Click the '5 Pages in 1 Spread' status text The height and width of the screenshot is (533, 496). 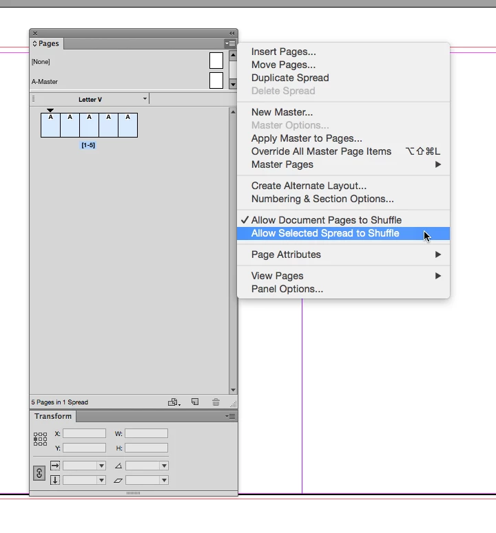59,402
